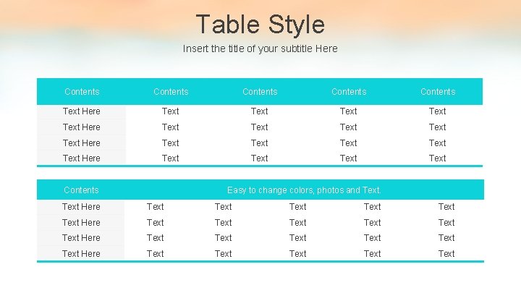Click the second Contents header in top table
Screen dimensions: 521x293
[171, 92]
